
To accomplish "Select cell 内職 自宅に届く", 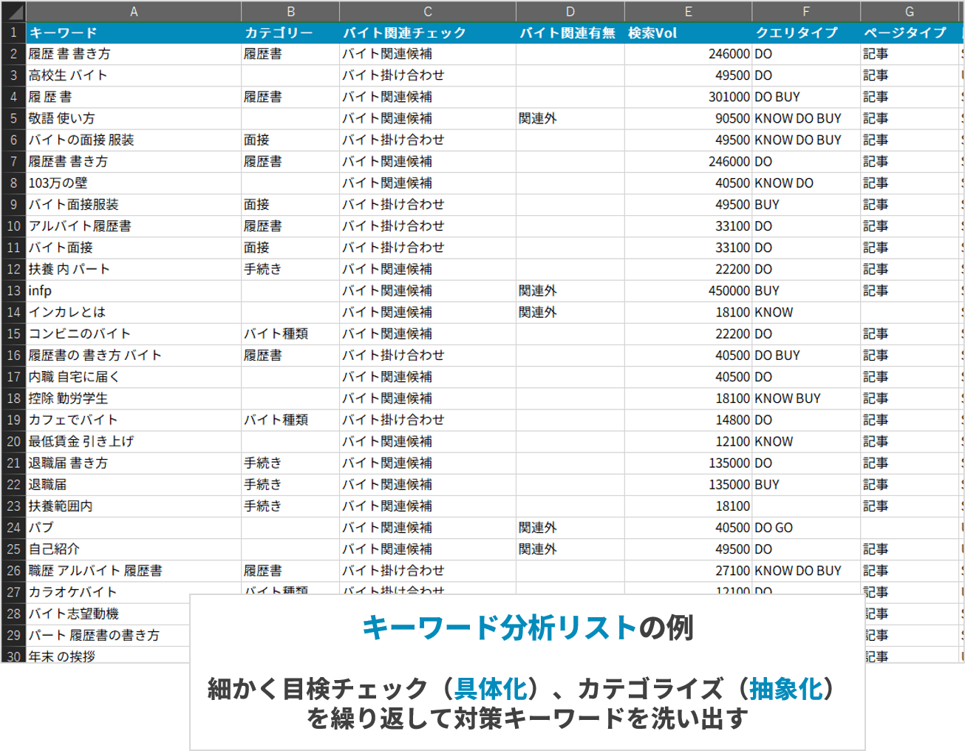I will (x=134, y=377).
